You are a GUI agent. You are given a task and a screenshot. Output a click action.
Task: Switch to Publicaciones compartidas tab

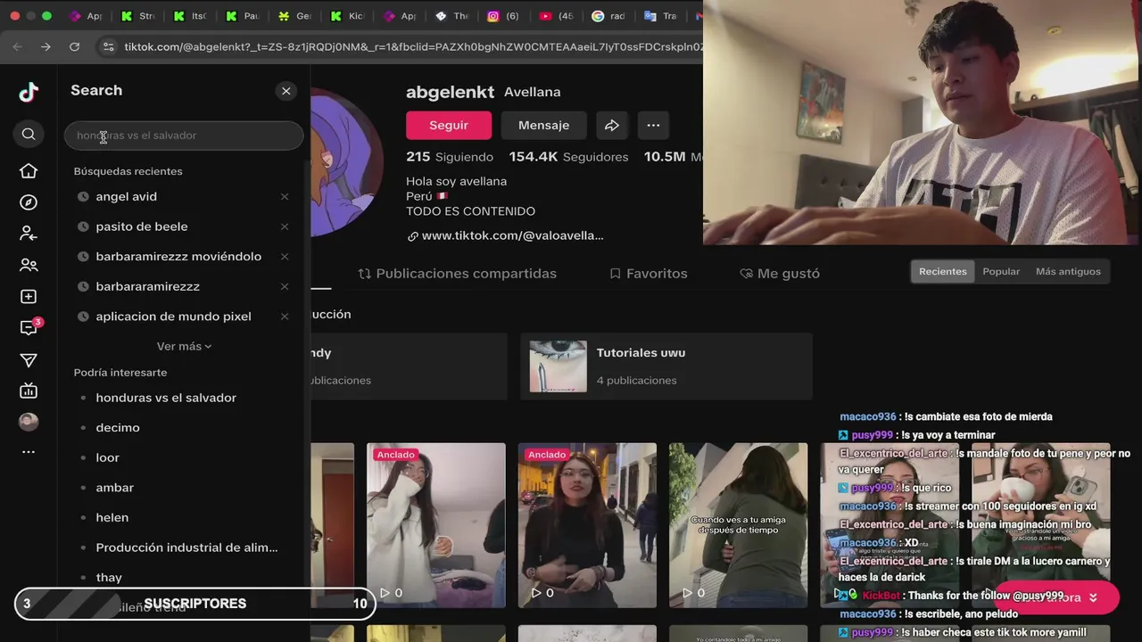pyautogui.click(x=457, y=274)
